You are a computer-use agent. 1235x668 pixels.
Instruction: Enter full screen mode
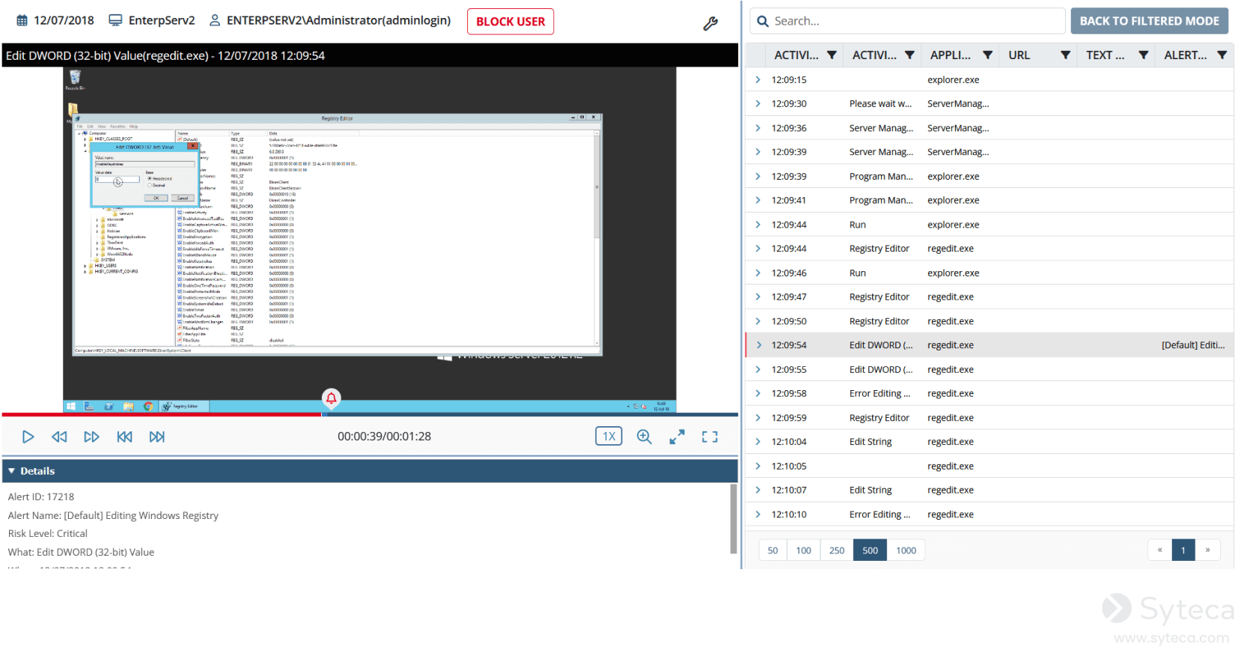(x=710, y=437)
